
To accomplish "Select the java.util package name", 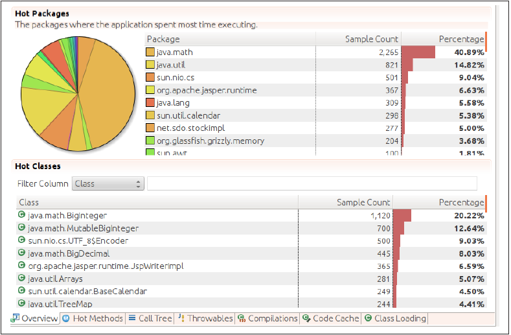I will tap(171, 65).
